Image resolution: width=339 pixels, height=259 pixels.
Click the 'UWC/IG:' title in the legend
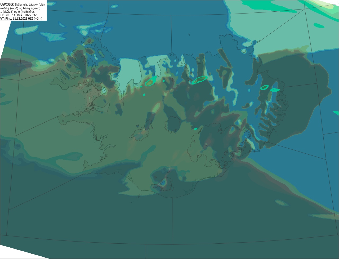tap(7, 5)
